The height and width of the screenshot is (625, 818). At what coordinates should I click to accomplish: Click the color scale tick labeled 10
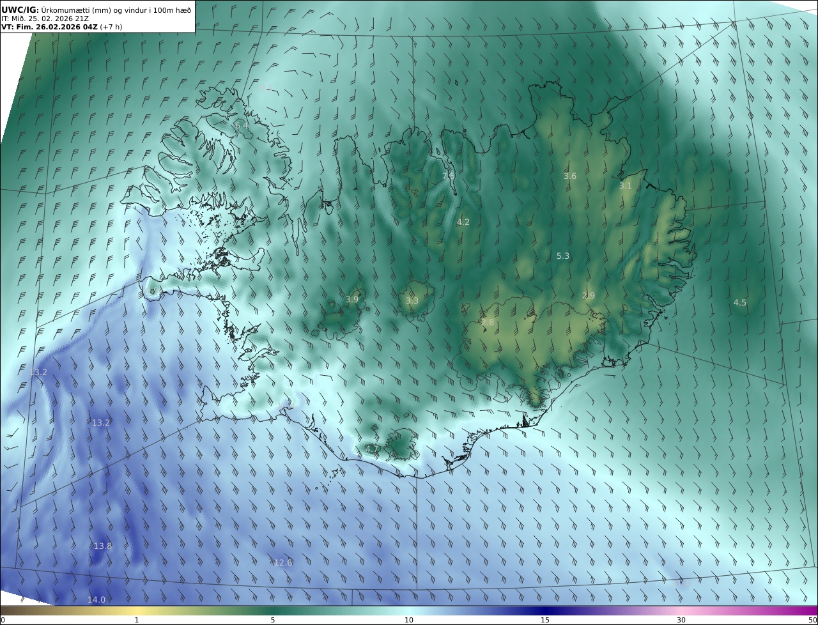point(409,620)
